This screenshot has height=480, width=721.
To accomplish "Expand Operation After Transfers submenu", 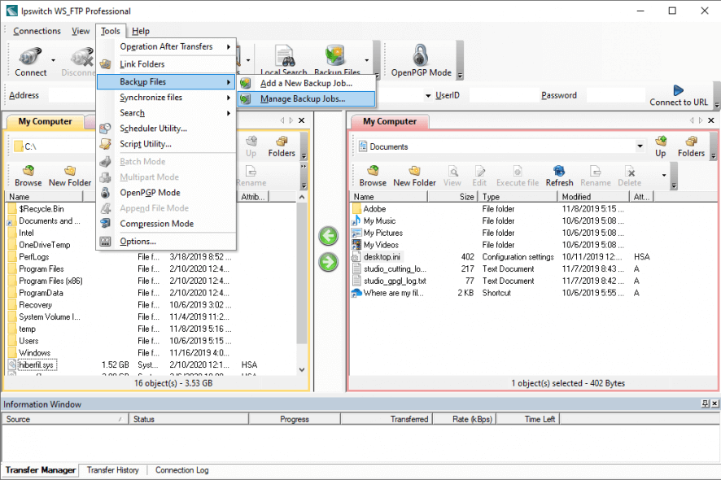I will pos(166,46).
